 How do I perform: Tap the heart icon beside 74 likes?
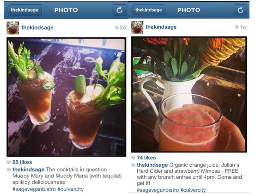coord(133,158)
